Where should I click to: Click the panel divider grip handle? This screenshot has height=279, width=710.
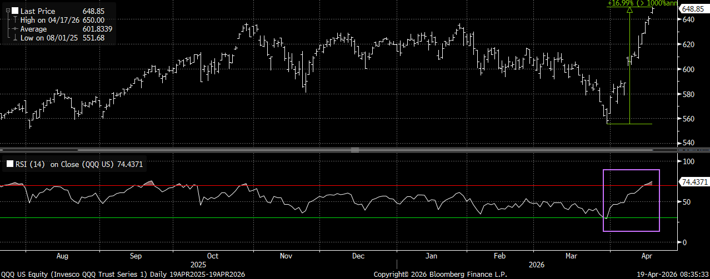point(354,150)
